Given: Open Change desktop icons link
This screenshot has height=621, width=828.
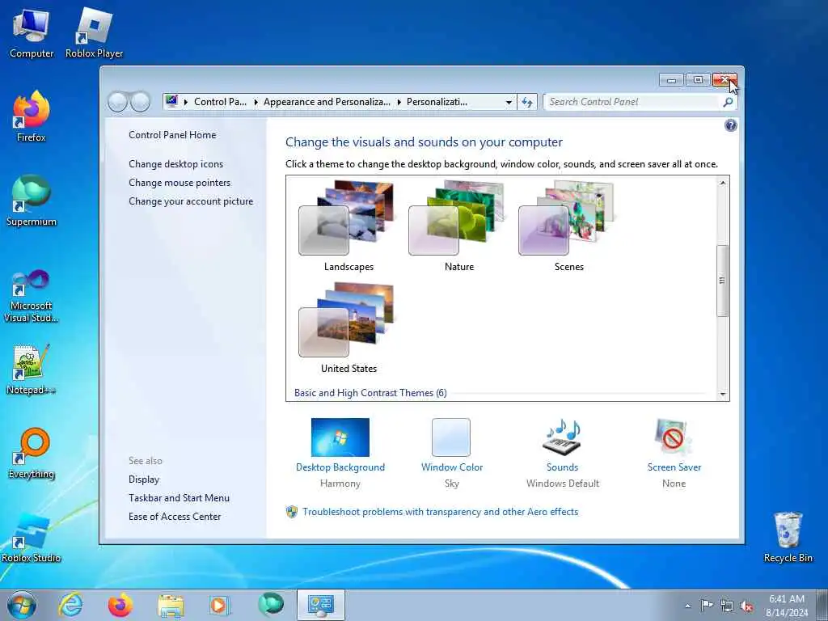Looking at the screenshot, I should tap(175, 163).
